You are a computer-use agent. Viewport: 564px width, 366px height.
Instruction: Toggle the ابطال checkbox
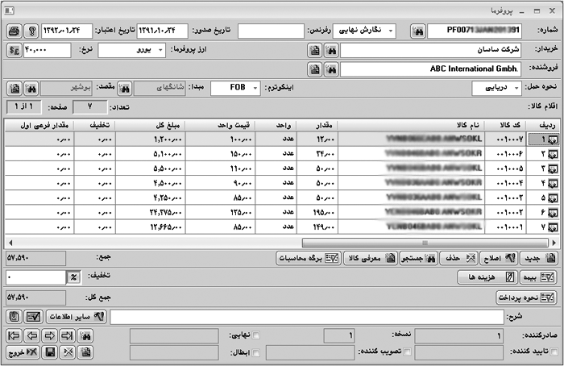click(x=256, y=352)
